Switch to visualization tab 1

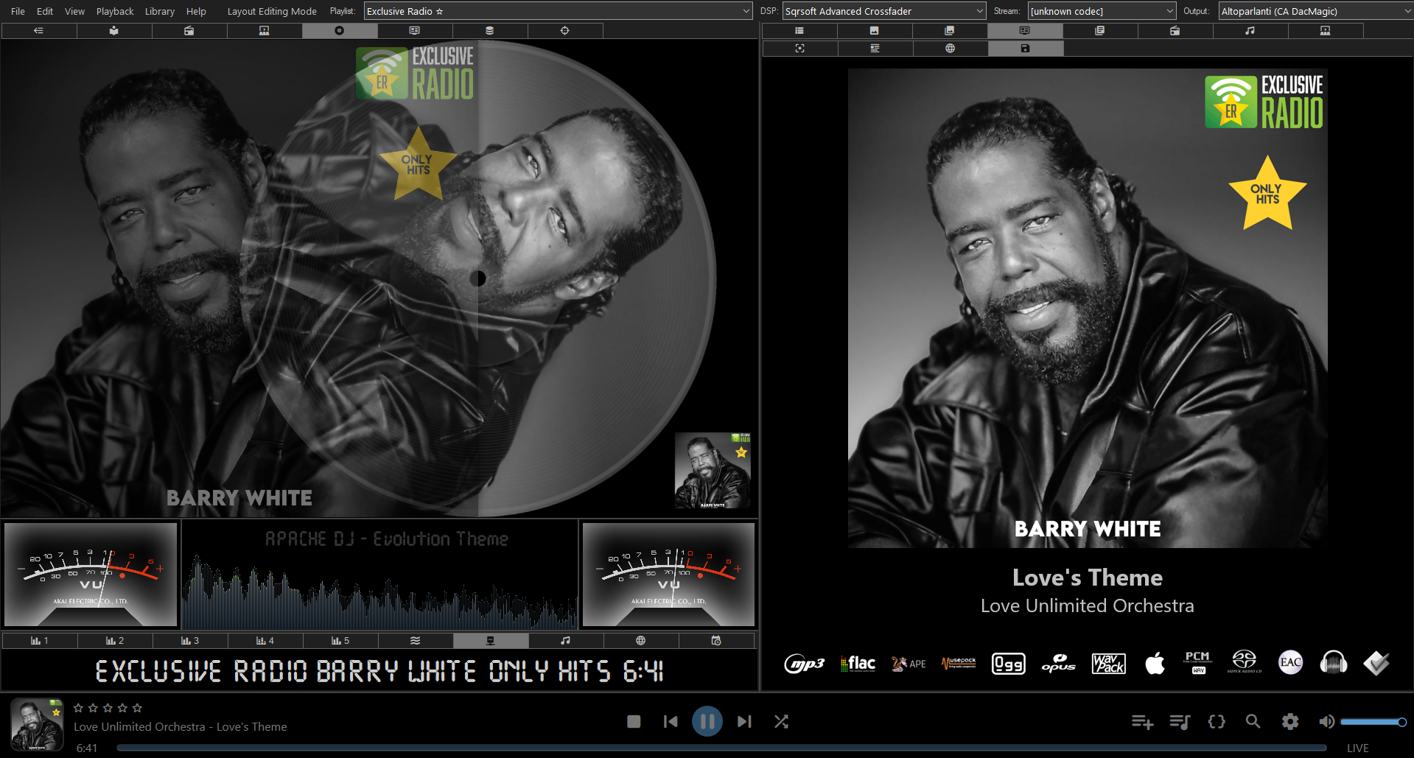(40, 641)
